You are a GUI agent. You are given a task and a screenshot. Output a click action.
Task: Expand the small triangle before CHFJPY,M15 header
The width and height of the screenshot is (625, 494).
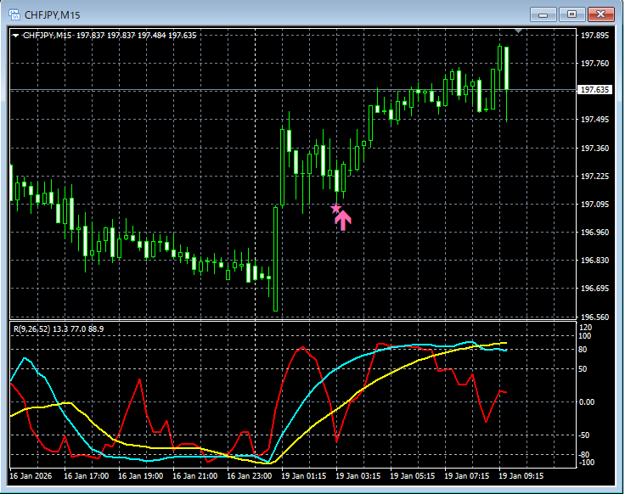tap(16, 36)
